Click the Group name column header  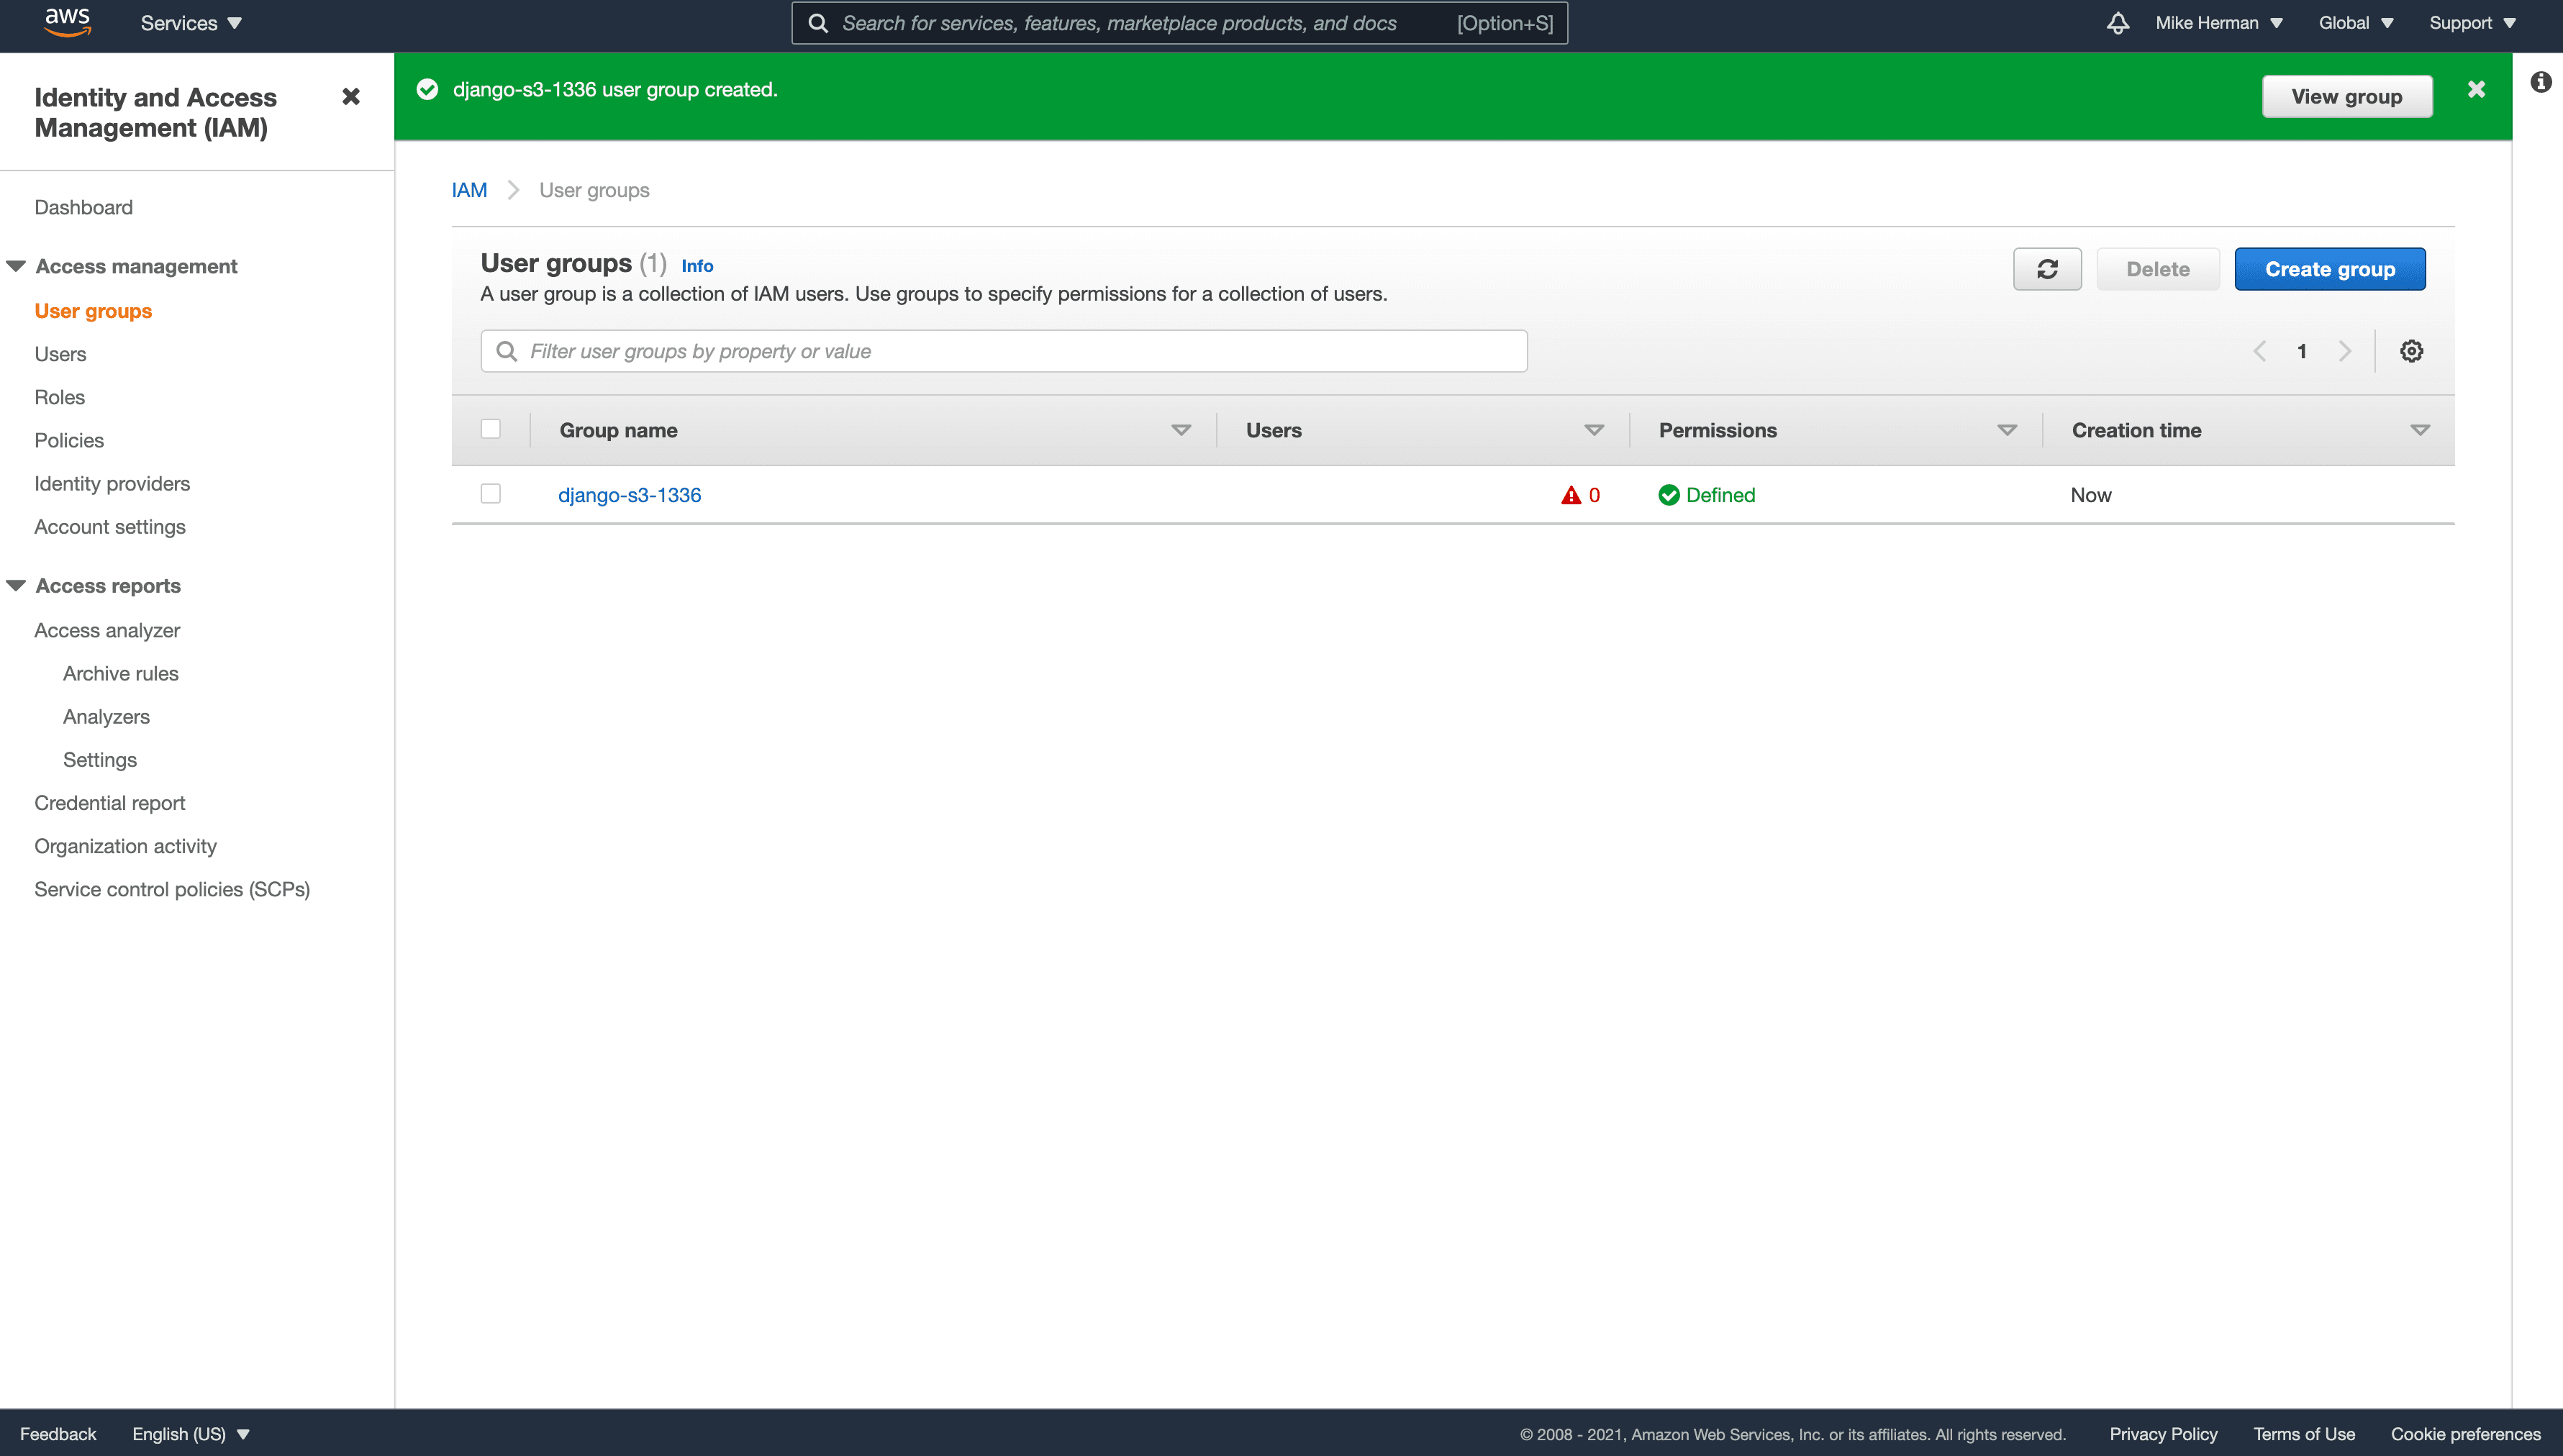click(618, 430)
